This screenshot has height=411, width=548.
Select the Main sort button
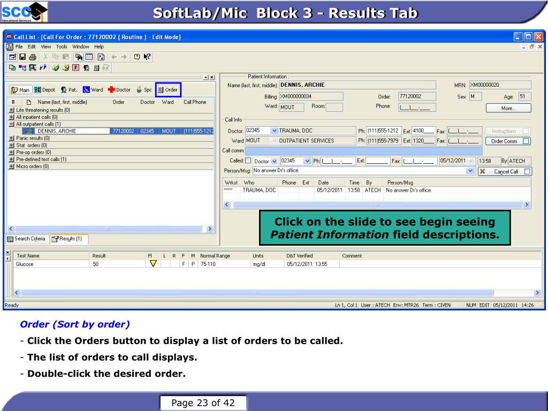coord(20,90)
